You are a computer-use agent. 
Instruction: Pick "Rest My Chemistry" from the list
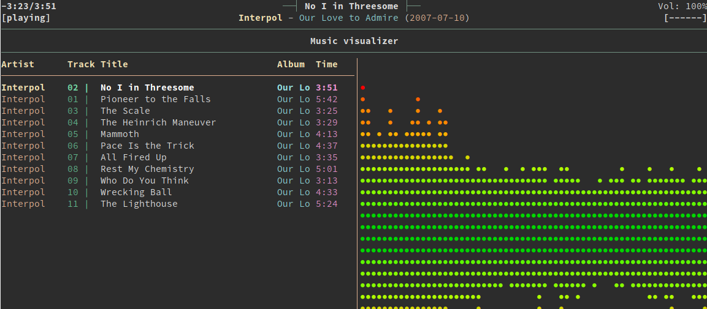[x=147, y=169]
